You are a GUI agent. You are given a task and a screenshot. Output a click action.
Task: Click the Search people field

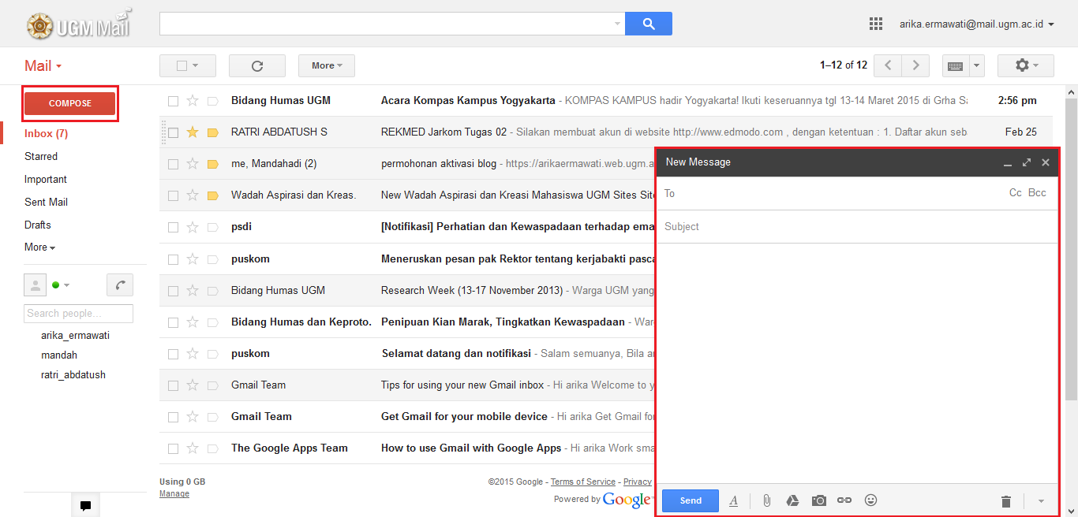coord(78,314)
